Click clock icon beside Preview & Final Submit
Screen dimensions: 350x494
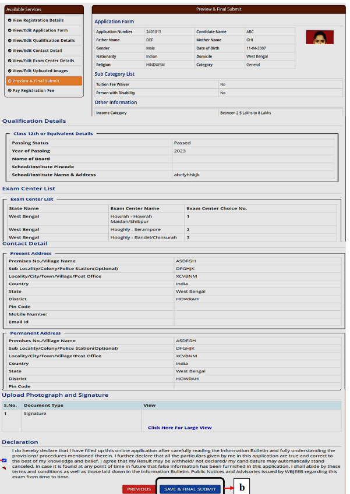click(9, 81)
